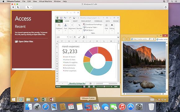The height and width of the screenshot is (112, 180).
Task: Switch to page layout view in Excel status bar
Action: click(x=89, y=87)
